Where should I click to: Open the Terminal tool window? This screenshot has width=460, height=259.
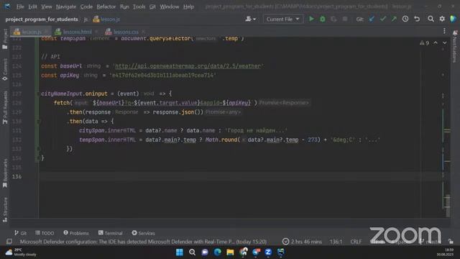tap(110, 233)
